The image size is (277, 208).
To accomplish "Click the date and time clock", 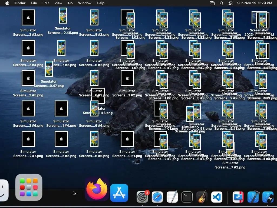I will click(x=255, y=3).
